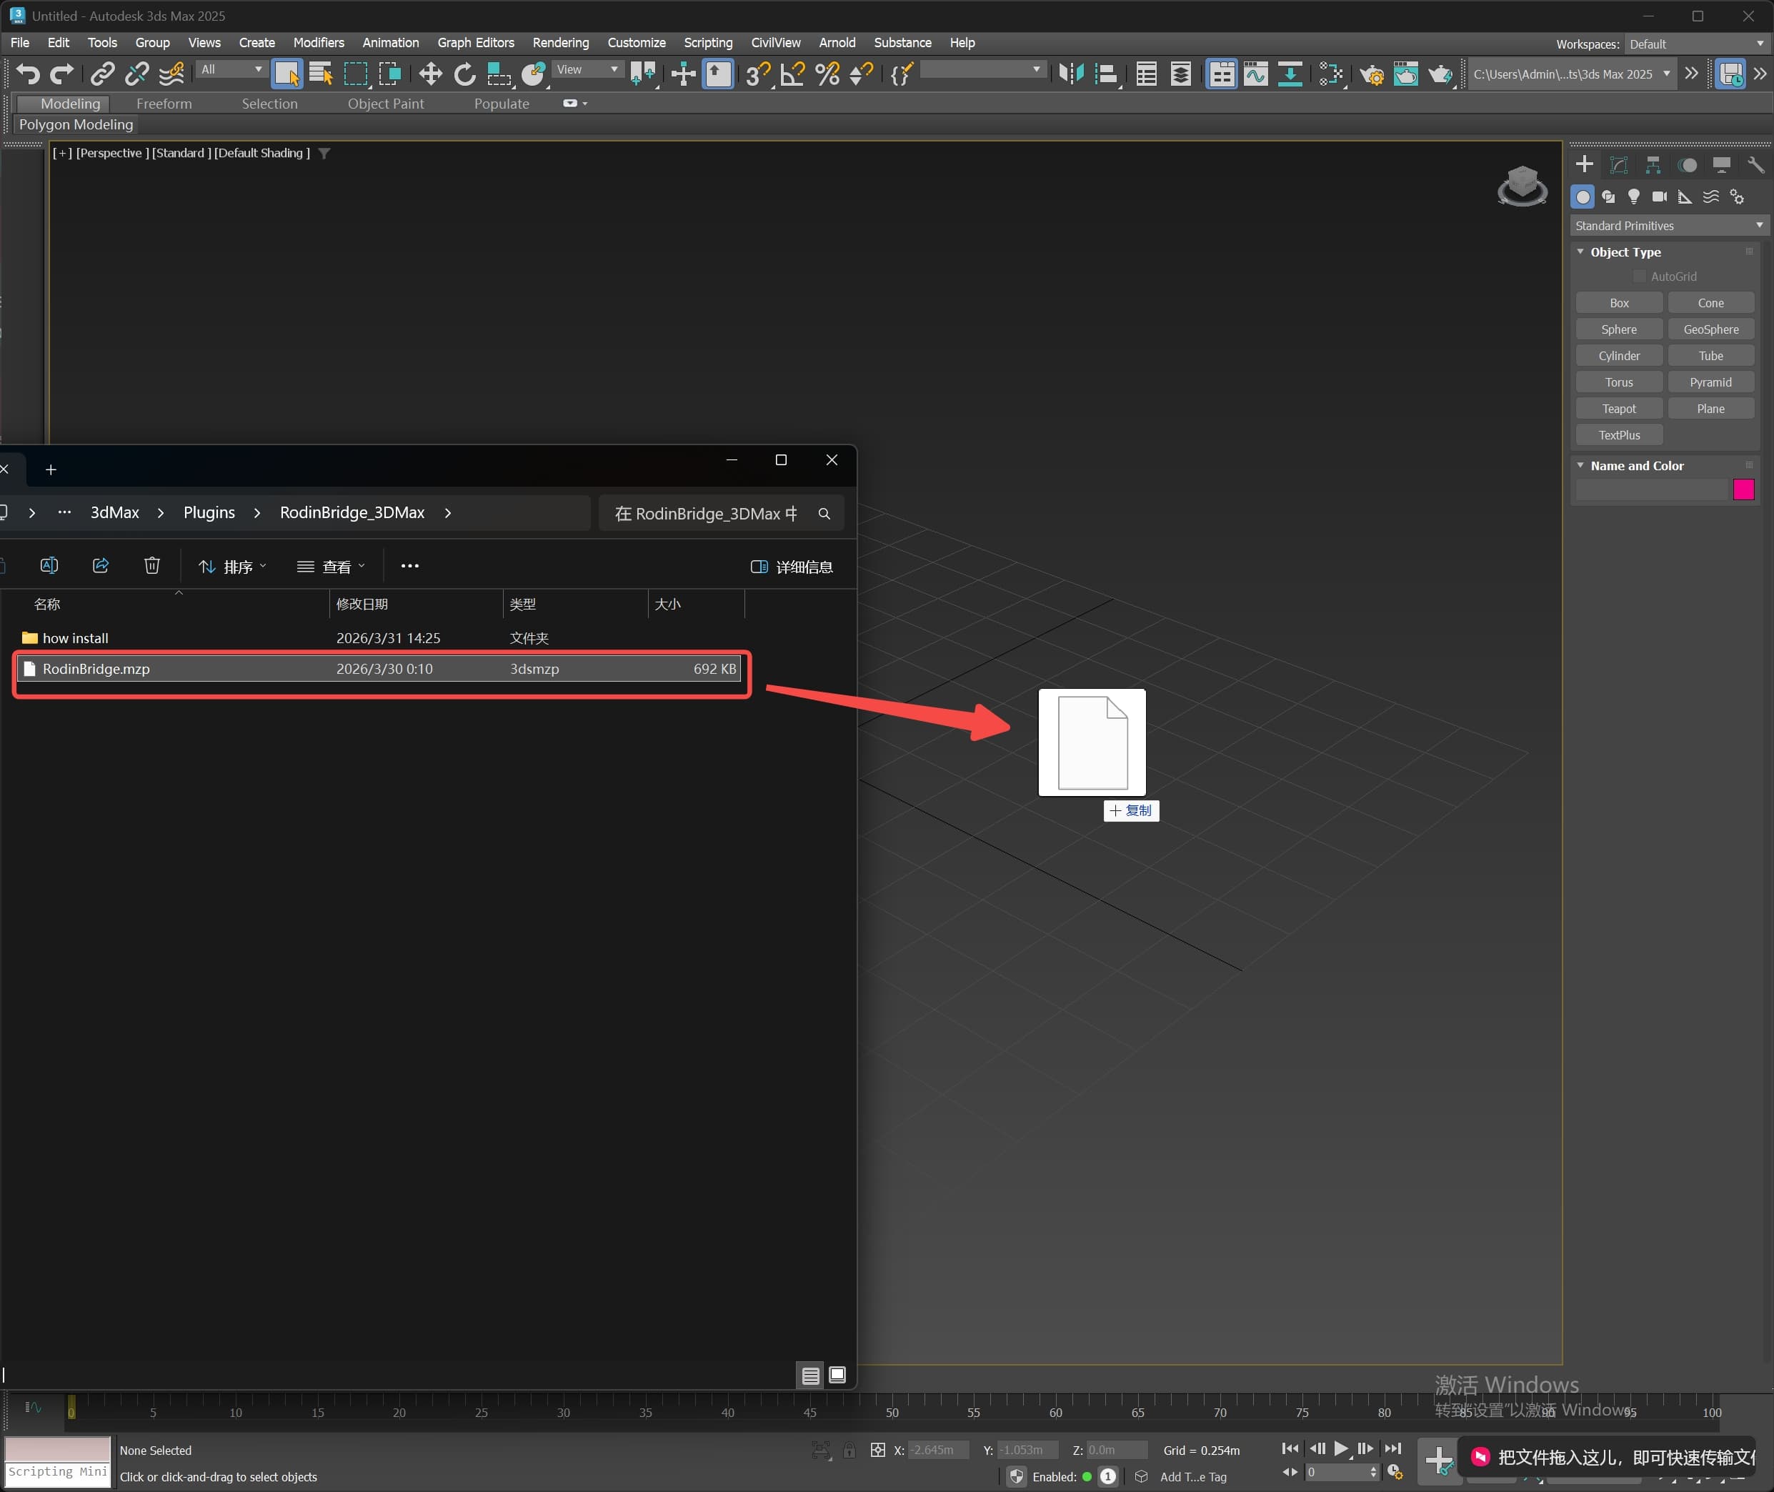Viewport: 1774px width, 1492px height.
Task: Open the Graph Editors menu
Action: 475,42
